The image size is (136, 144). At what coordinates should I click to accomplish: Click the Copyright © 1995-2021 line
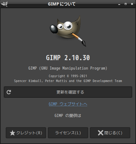[68, 76]
